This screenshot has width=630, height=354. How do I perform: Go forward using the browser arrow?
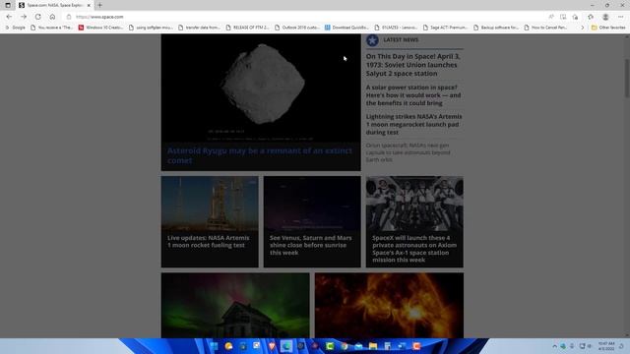point(24,17)
